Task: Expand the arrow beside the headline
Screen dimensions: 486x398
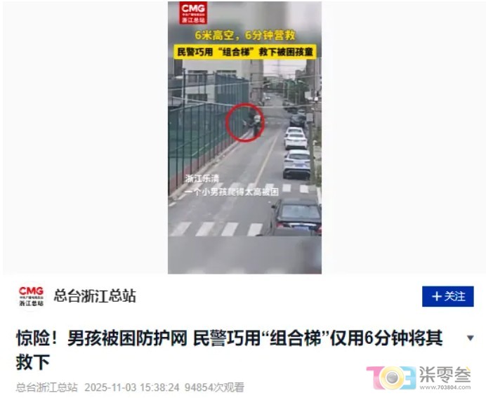Action: point(470,338)
